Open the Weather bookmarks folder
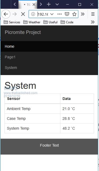The height and width of the screenshot is (171, 99). [x=32, y=22]
